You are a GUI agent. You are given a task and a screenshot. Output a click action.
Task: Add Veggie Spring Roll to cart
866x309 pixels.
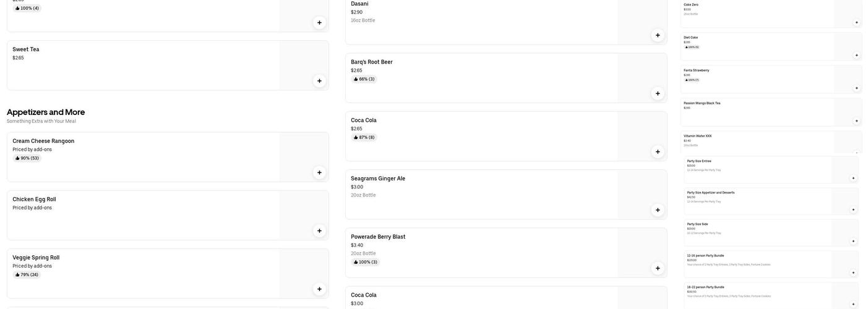coord(319,289)
